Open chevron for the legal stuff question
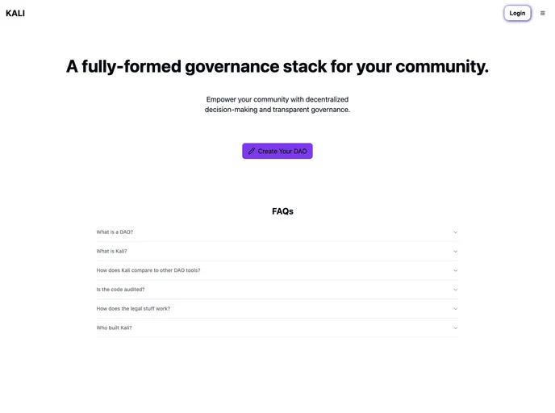This screenshot has width=555, height=413. [x=455, y=309]
